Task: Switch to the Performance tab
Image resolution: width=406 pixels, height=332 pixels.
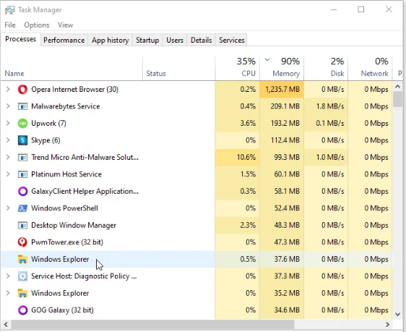Action: (64, 41)
